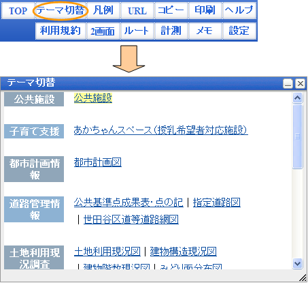
Task: Open the 指定道路図 link
Action: (217, 203)
